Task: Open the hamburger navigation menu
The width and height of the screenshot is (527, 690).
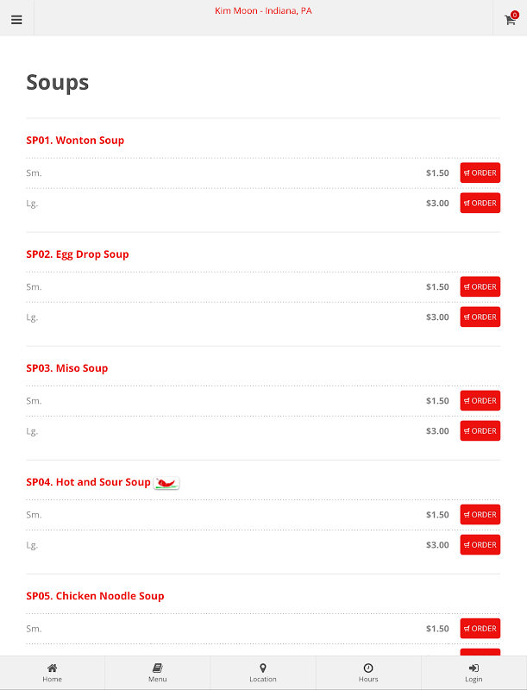Action: coord(16,19)
